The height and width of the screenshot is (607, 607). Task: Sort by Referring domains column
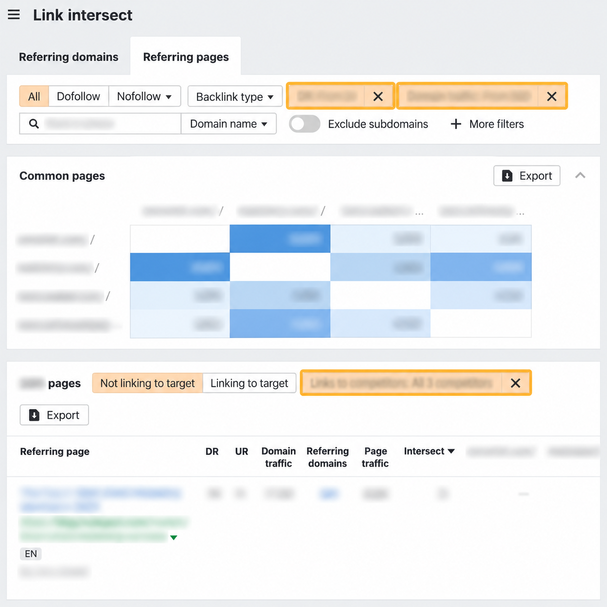(328, 457)
